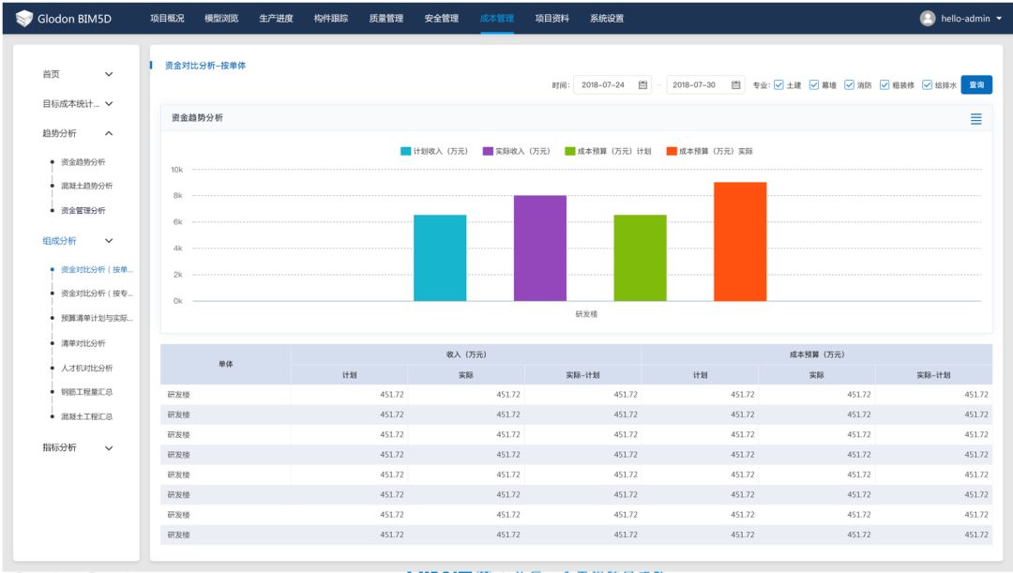Open calendar icon for the start date

click(x=643, y=84)
